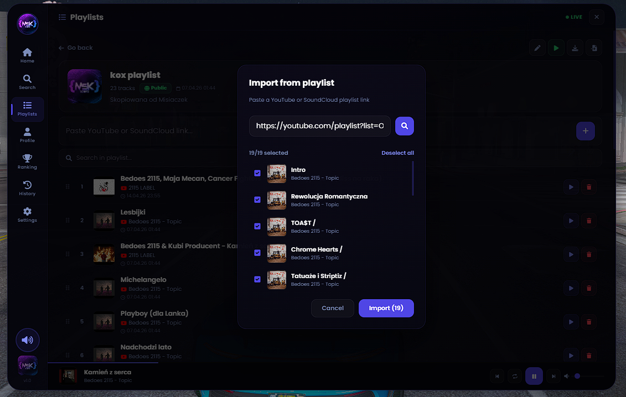Viewport: 626px width, 397px height.
Task: Open Settings from the sidebar
Action: (x=27, y=215)
